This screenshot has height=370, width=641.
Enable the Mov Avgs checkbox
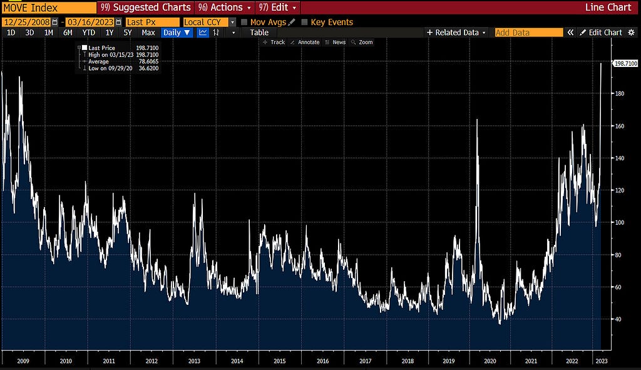pos(244,22)
